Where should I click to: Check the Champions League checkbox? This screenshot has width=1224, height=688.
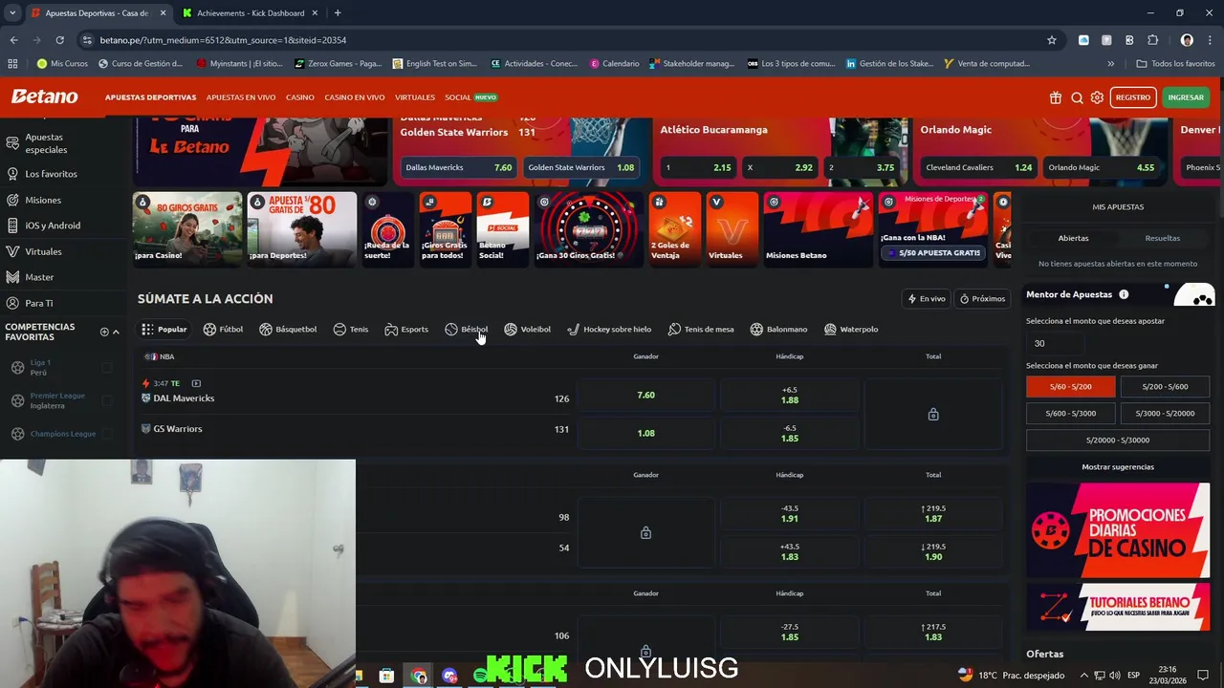coord(106,434)
